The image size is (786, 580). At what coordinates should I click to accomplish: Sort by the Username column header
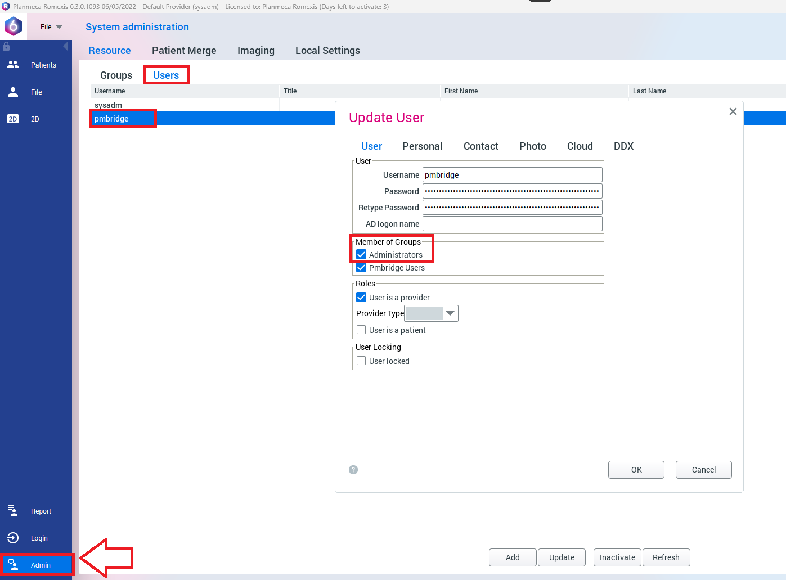click(185, 91)
